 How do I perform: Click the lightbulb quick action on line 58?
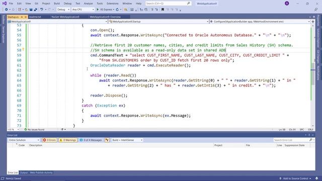pyautogui.click(x=23, y=49)
